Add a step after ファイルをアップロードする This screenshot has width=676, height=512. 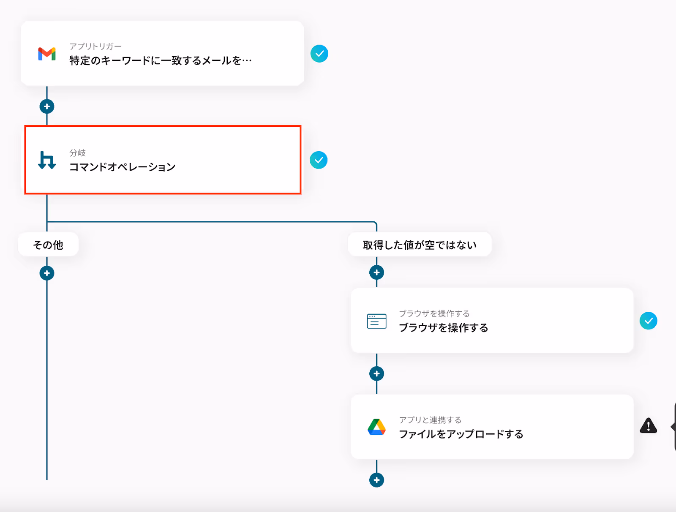click(376, 480)
